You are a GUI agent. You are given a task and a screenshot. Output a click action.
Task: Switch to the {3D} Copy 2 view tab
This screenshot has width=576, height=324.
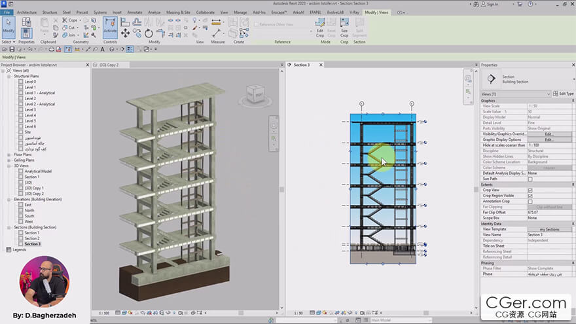coord(108,65)
